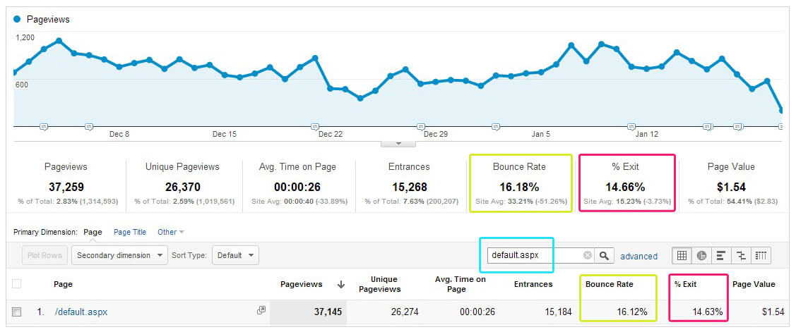The height and width of the screenshot is (332, 796).
Task: Click the Dec 15 x-axis label
Action: coord(225,135)
